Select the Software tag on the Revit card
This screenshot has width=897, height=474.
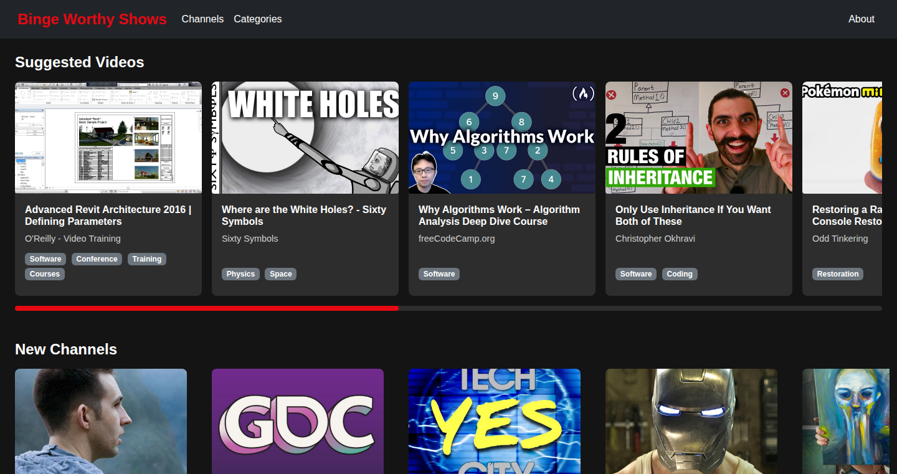click(45, 259)
